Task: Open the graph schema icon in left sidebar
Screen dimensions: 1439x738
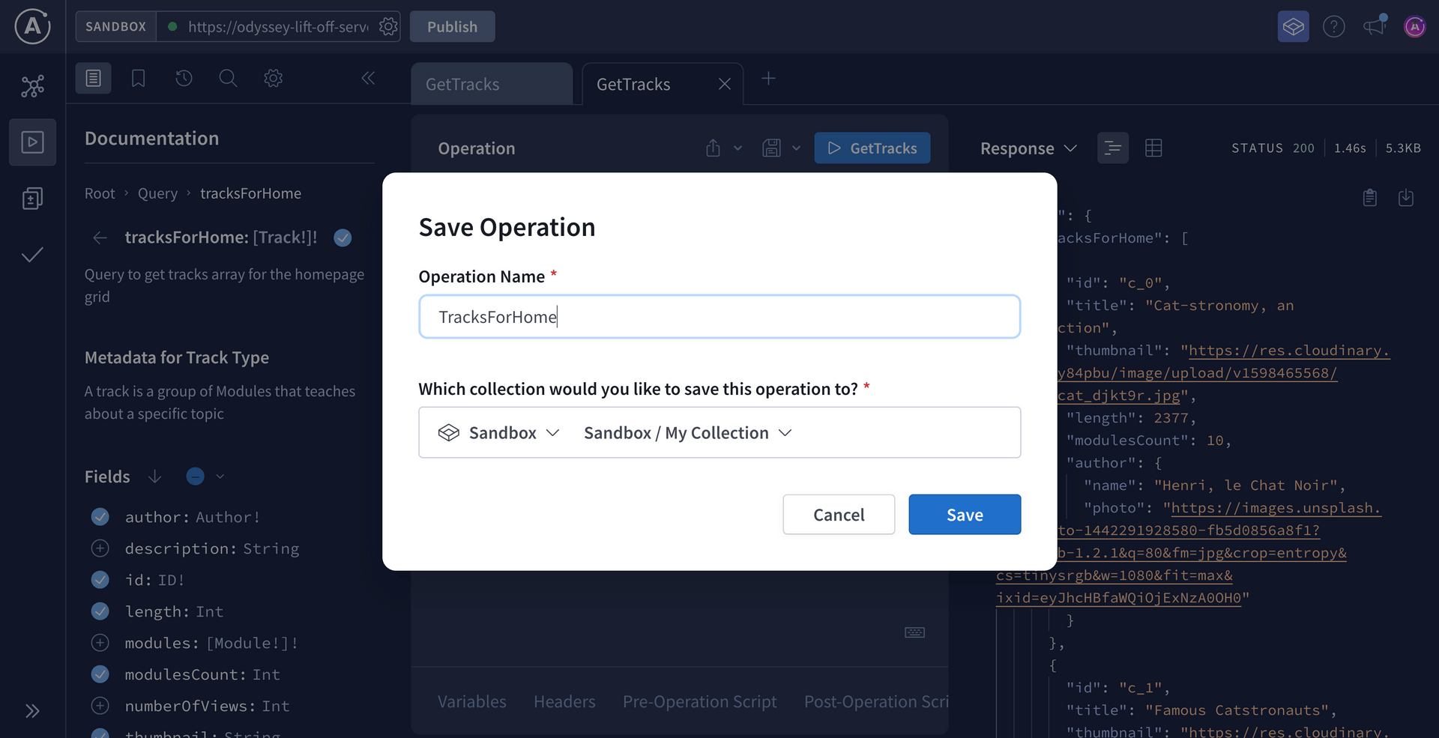Action: click(32, 86)
